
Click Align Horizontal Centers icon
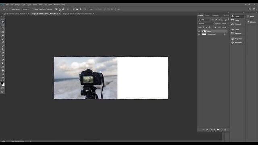[x=60, y=9]
